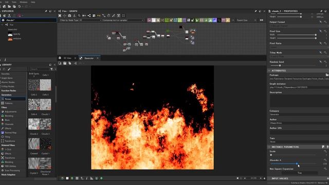Adjust the Scale slider handle

tap(271, 155)
